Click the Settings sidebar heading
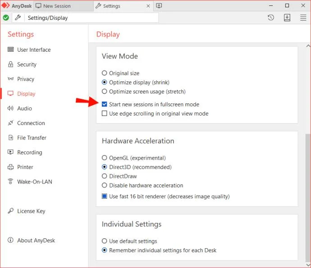Viewport: 311px width, 268px height. 21,34
